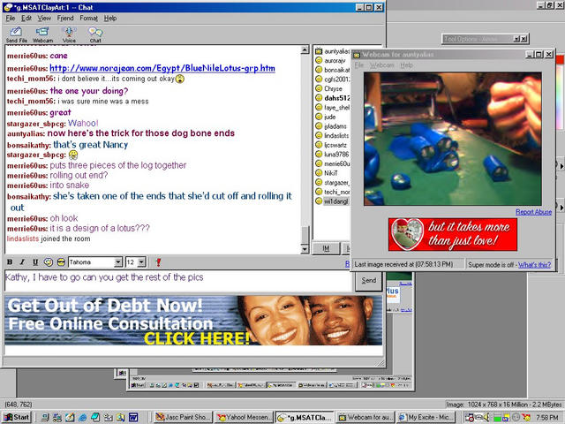Toggle italic text formatting
The height and width of the screenshot is (424, 565).
click(x=22, y=262)
